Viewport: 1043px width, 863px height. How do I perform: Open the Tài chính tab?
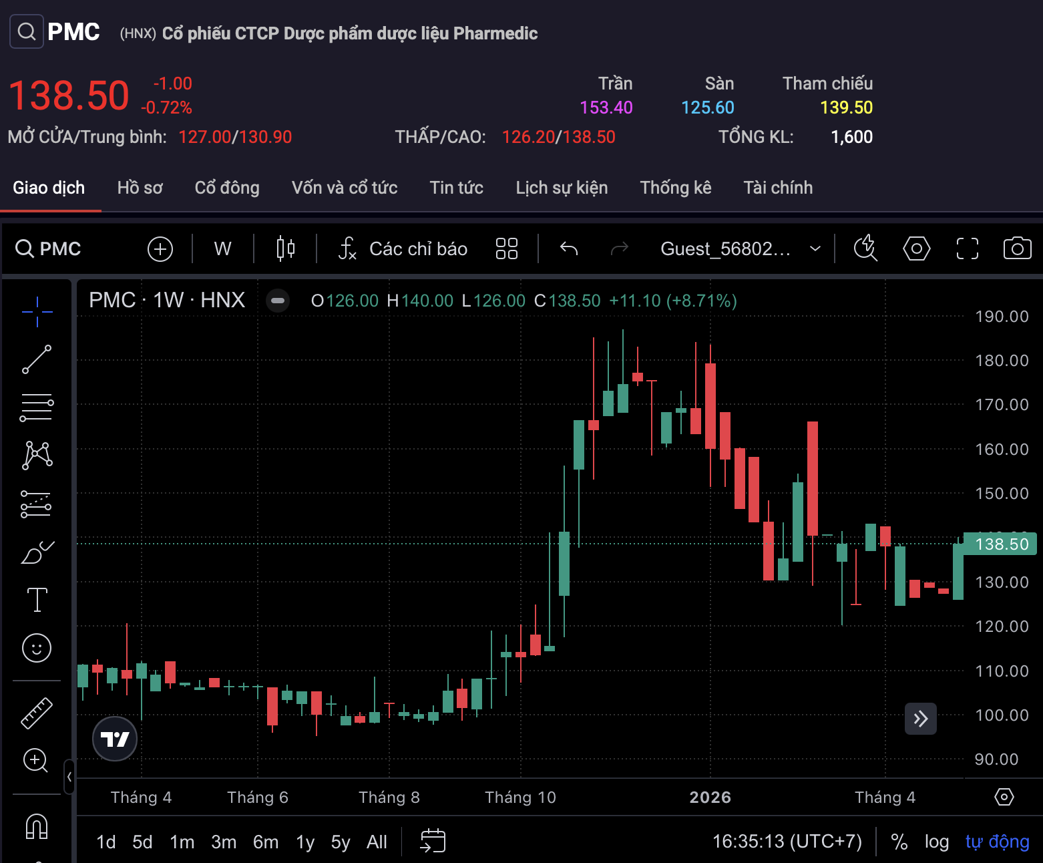(778, 188)
